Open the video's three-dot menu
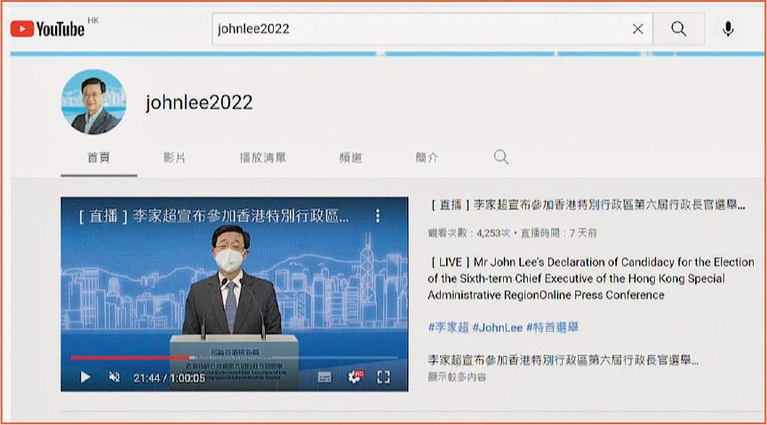Screen dimensions: 767x425 [378, 216]
